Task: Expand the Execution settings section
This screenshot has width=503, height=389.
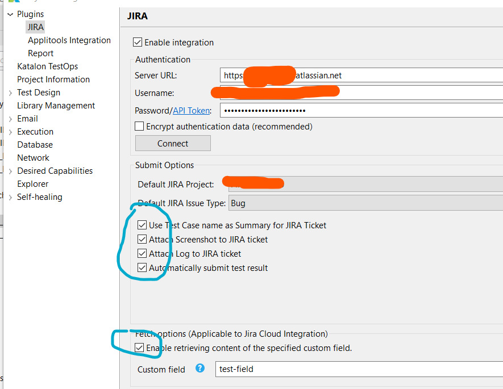Action: point(11,131)
